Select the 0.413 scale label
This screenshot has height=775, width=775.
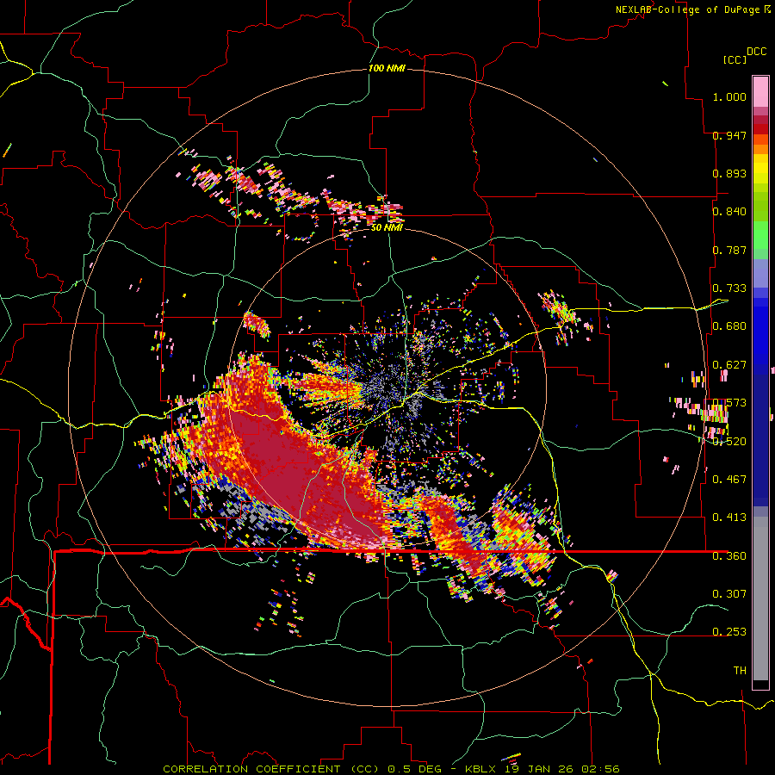[729, 518]
